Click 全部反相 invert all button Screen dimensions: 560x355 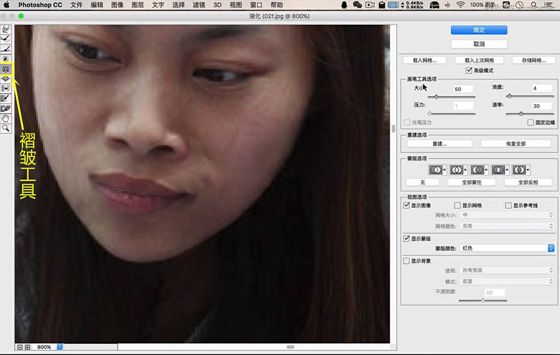tap(528, 182)
